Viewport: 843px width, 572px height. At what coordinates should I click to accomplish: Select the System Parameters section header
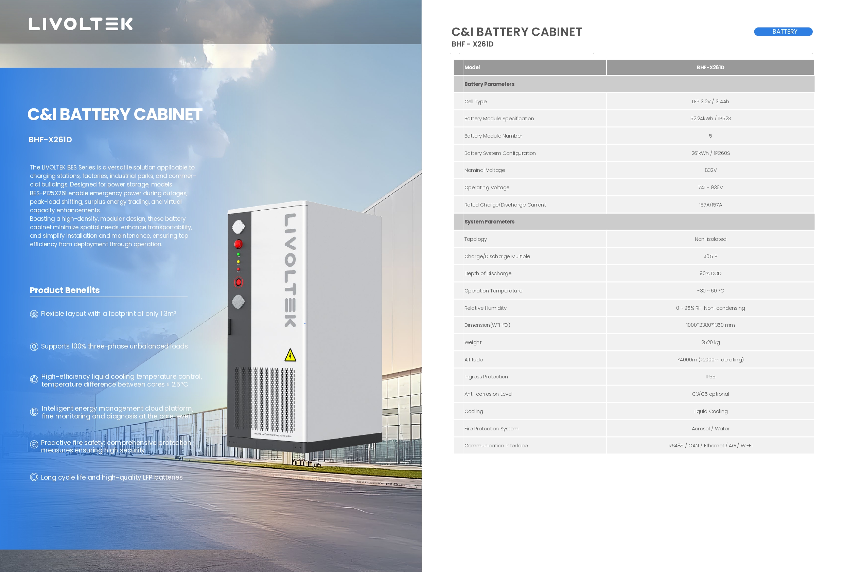click(x=489, y=221)
